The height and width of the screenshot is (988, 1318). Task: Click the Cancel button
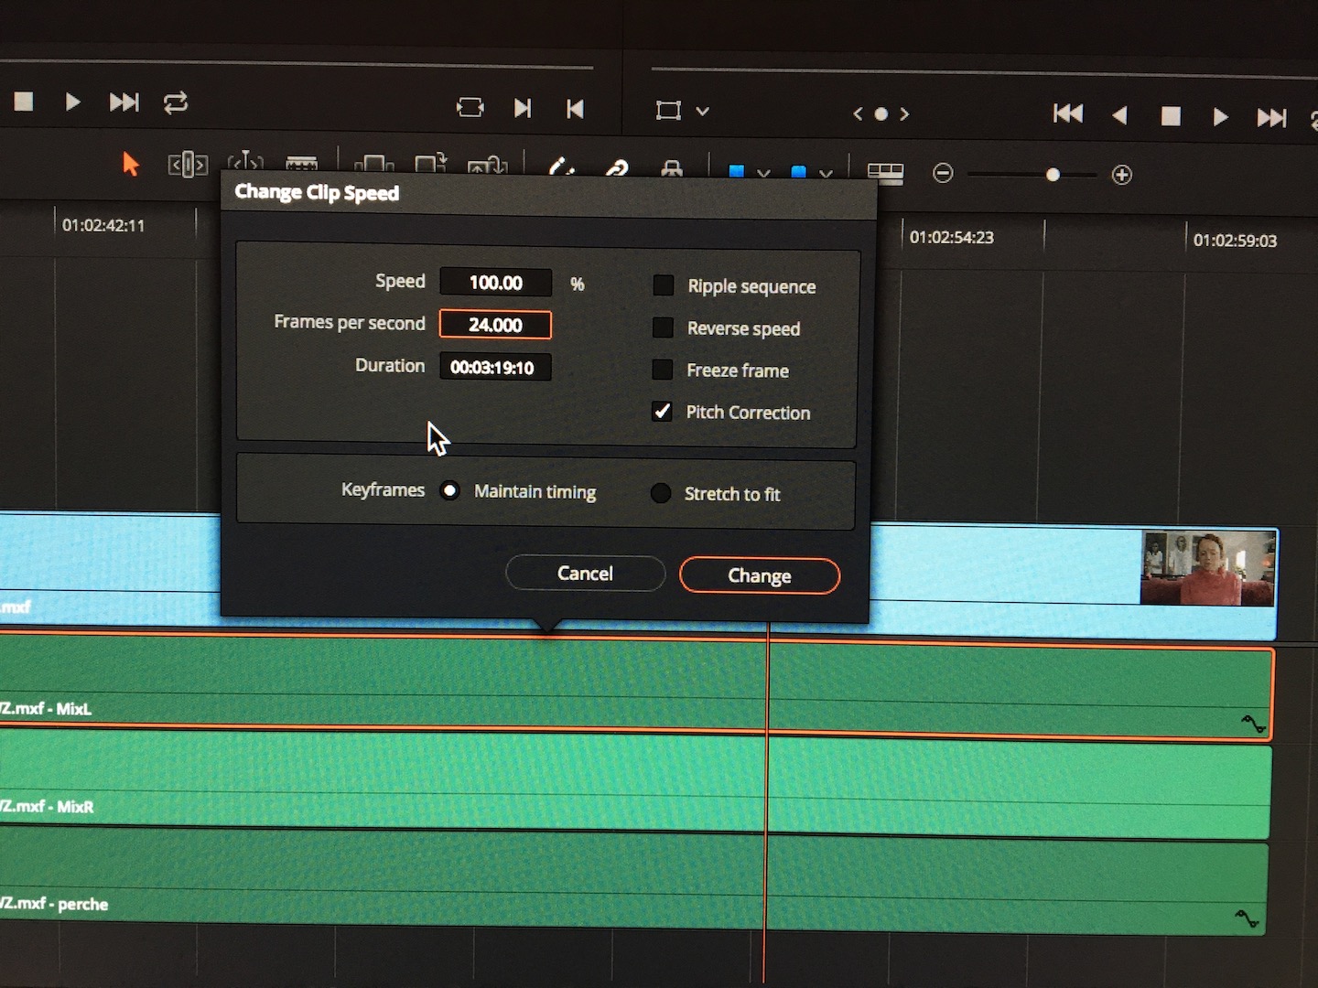[585, 574]
